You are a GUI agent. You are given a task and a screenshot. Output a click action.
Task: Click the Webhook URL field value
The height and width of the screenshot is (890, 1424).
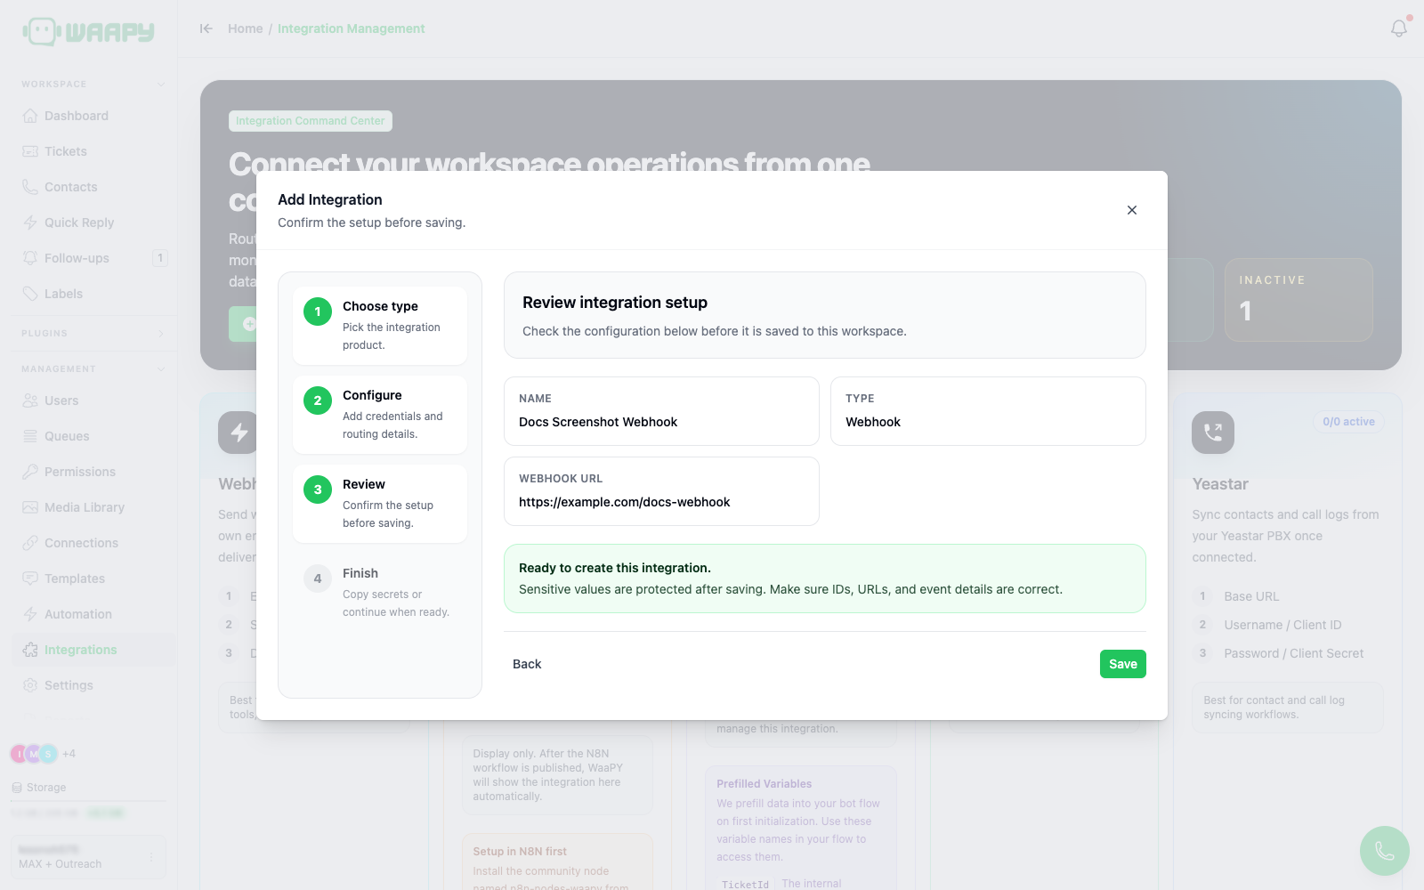click(624, 502)
